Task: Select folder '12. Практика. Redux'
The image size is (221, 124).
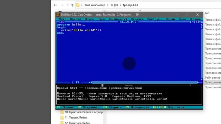Action: click(77, 123)
